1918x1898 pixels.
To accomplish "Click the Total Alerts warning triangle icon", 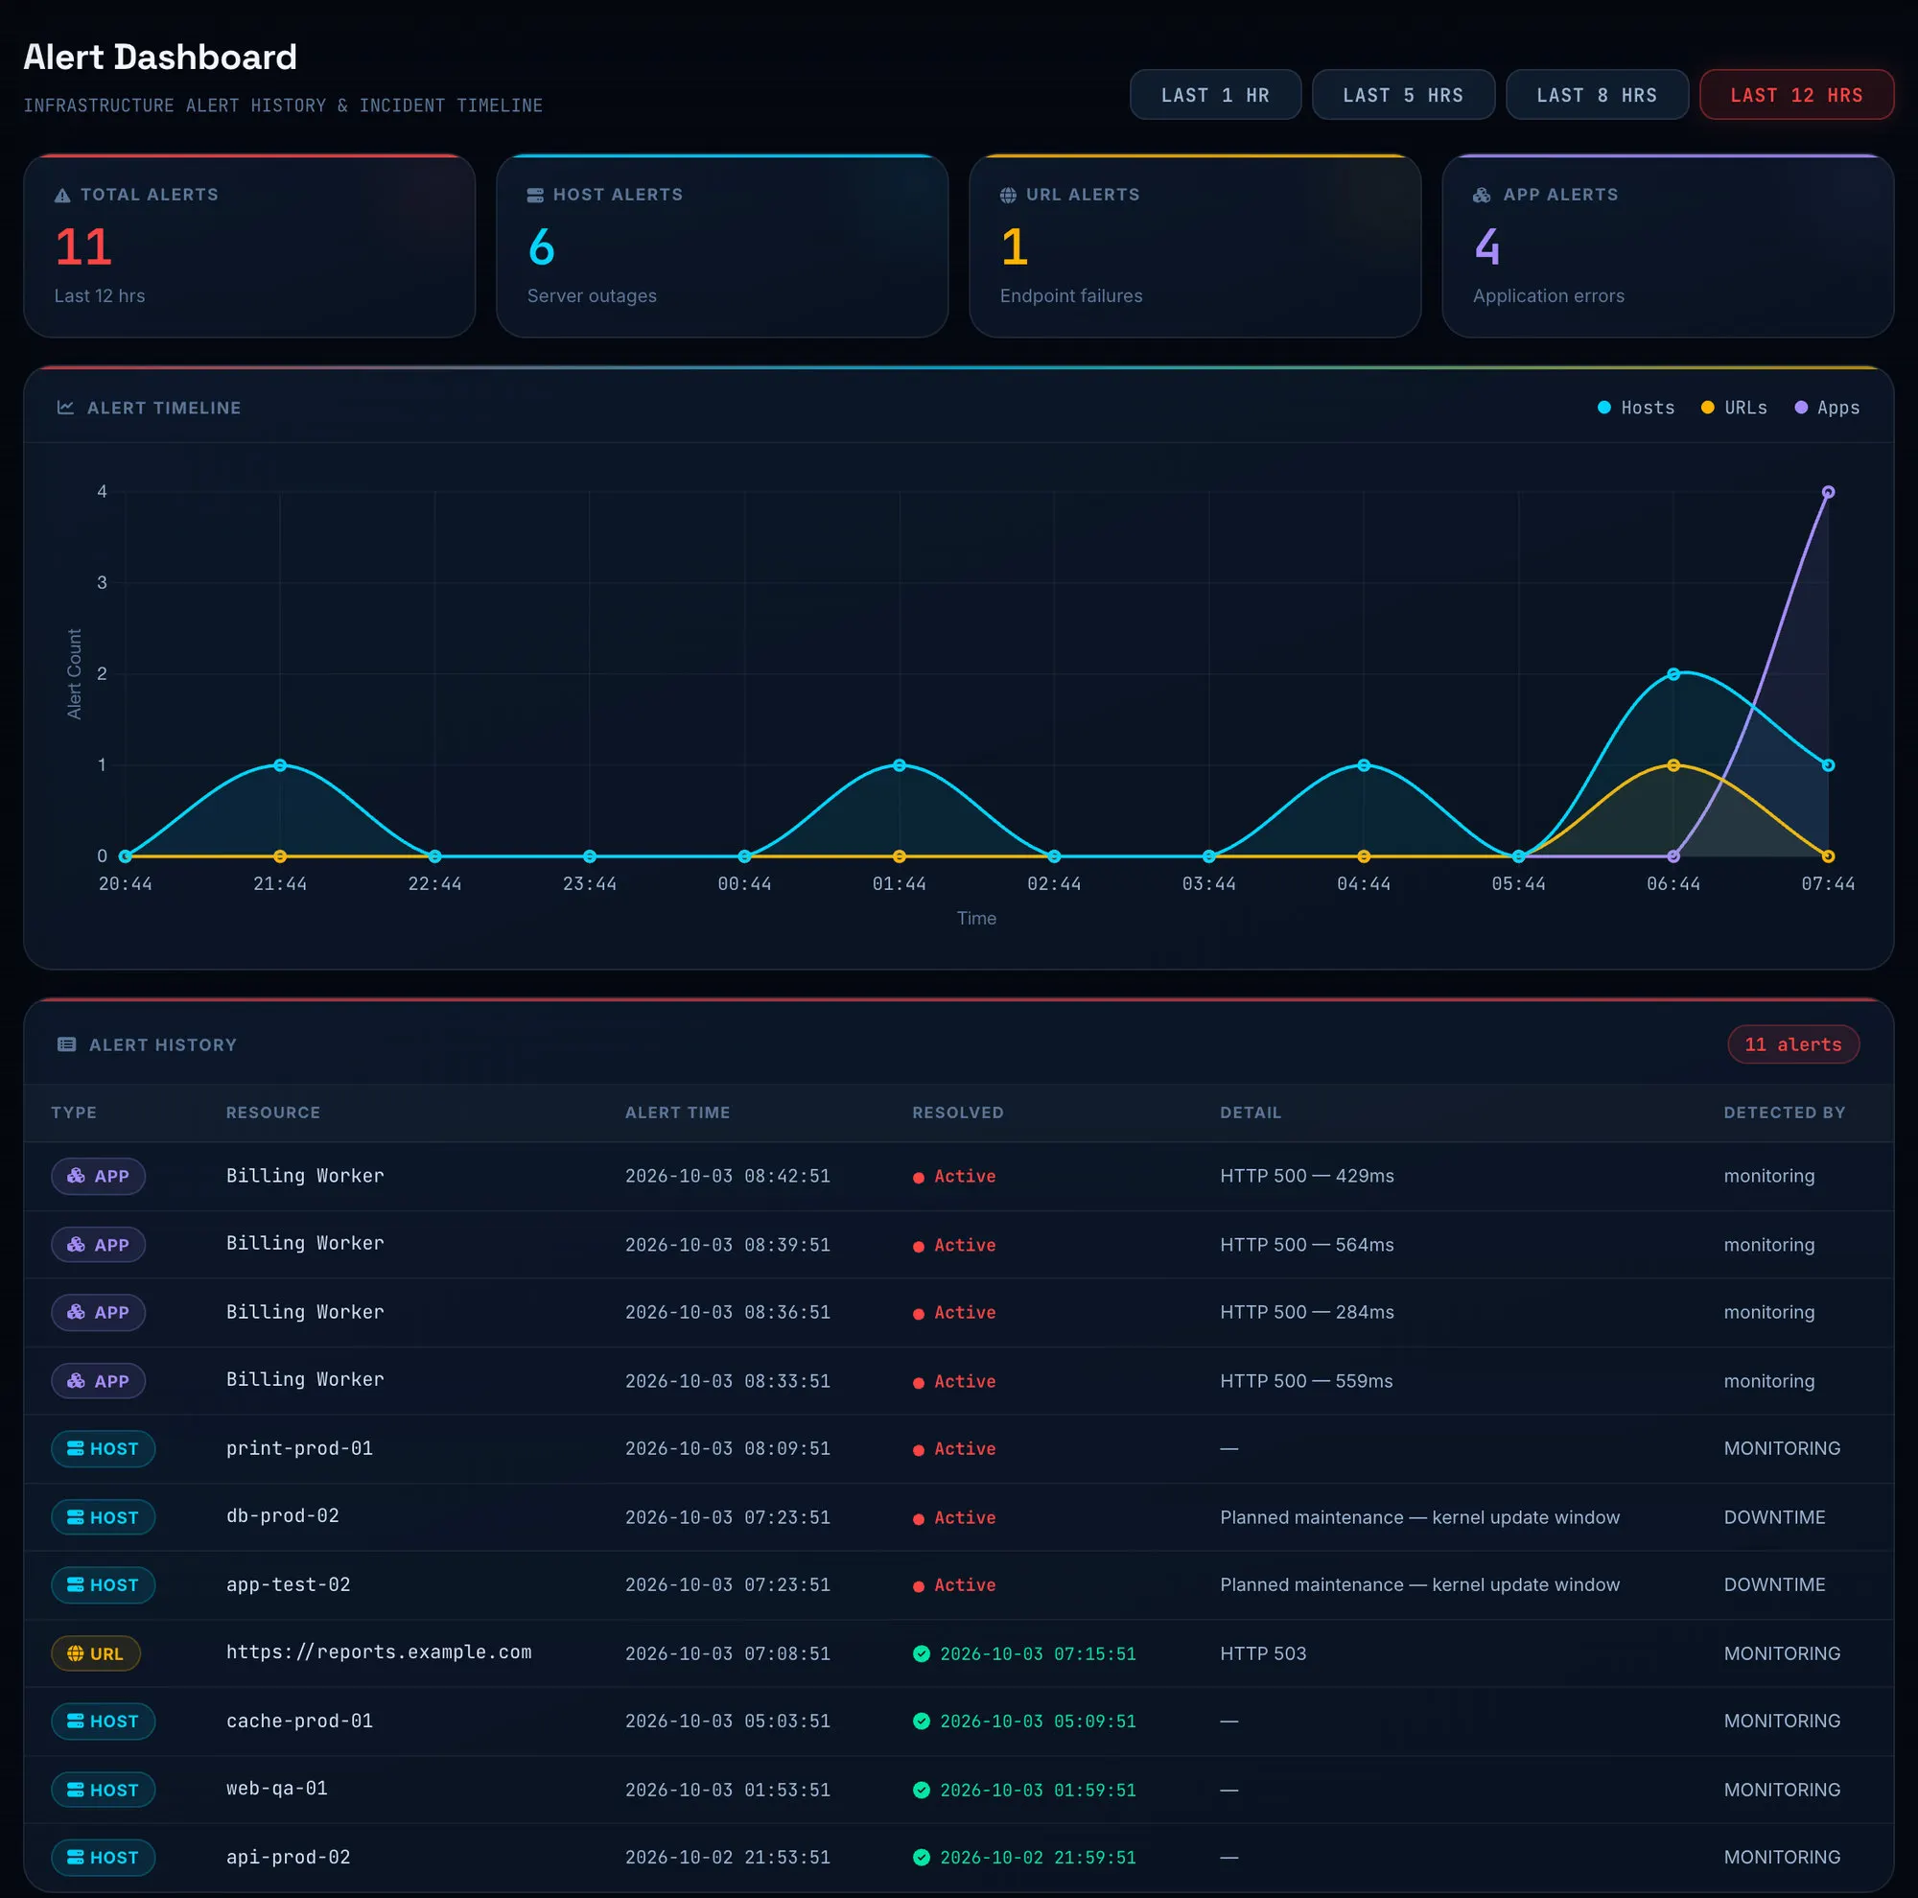I will [62, 196].
